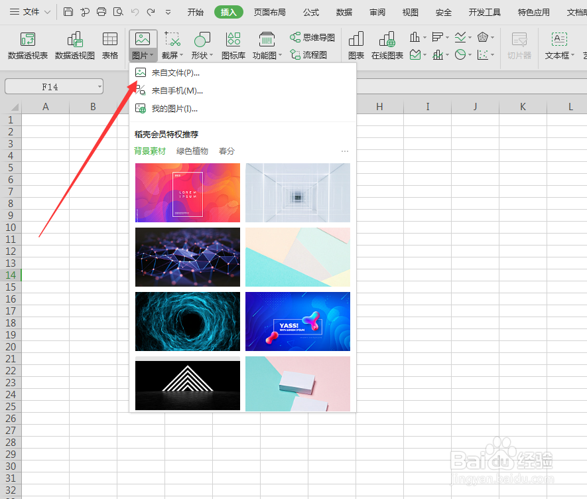Switch to the 开发工具 ribbon tab

(x=484, y=13)
